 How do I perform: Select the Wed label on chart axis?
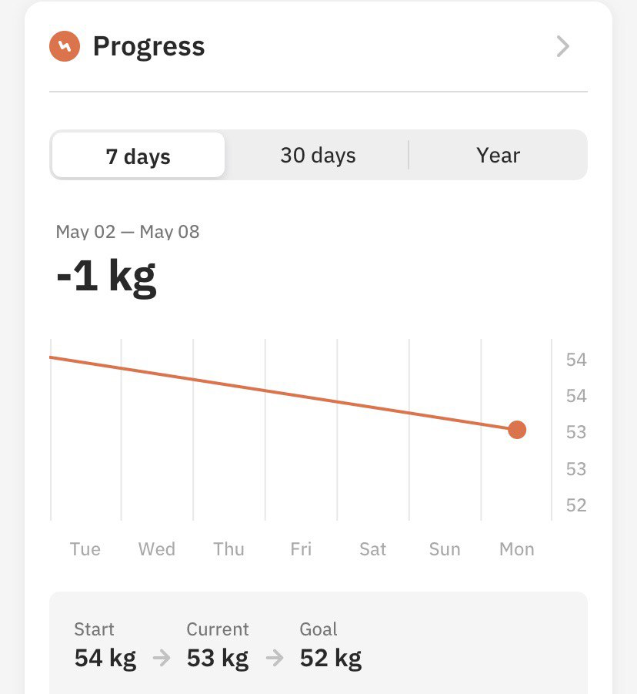tap(157, 549)
